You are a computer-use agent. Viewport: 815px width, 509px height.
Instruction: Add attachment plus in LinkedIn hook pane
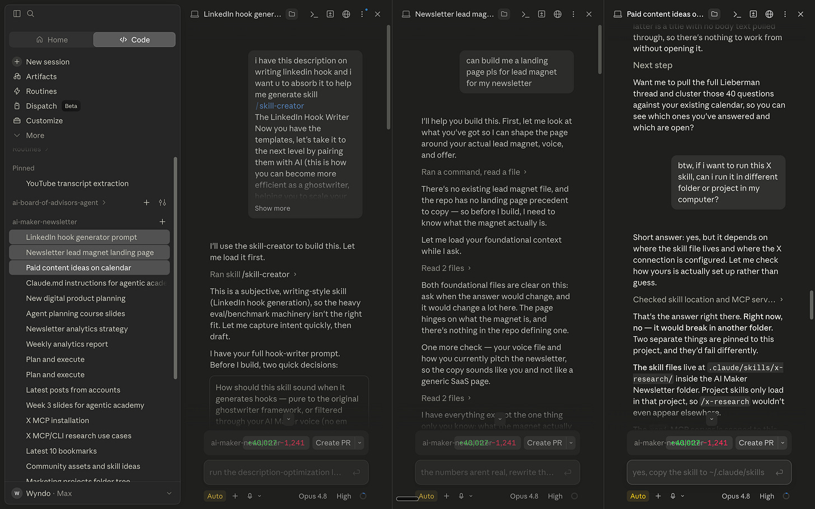point(235,496)
